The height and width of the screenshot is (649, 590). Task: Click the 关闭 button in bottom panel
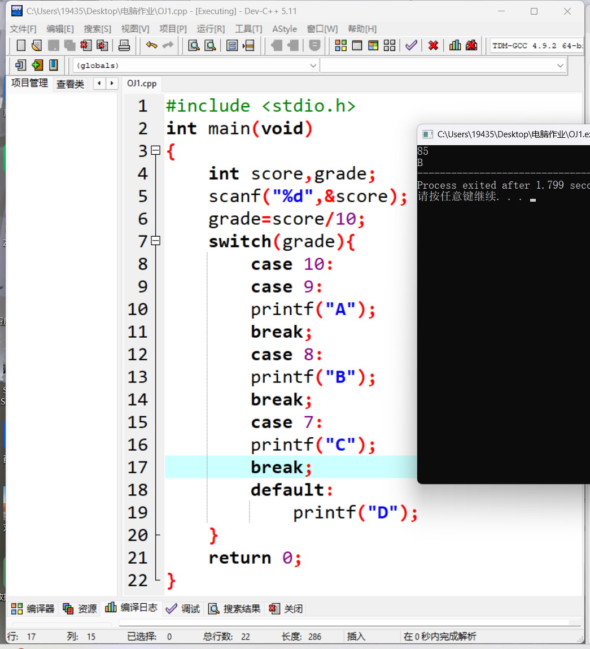[286, 608]
